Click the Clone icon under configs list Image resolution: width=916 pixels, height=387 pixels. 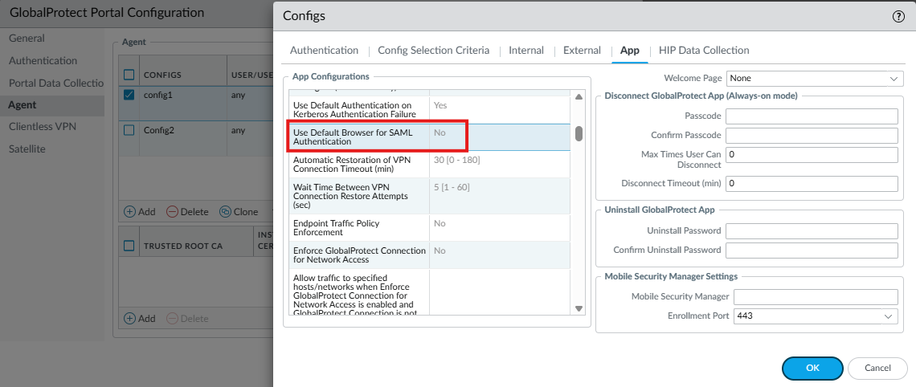(226, 212)
